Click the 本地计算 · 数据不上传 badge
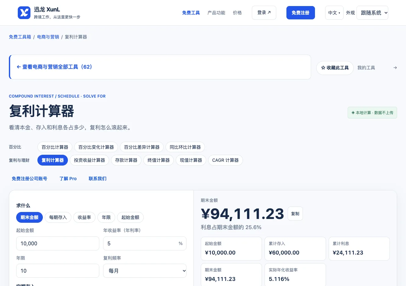406x286 pixels. [x=372, y=113]
